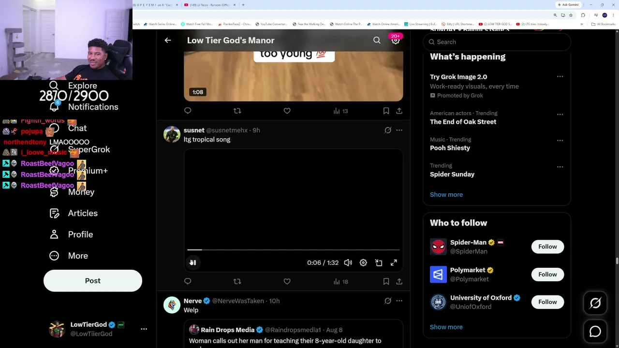Open the Polymarket profile avatar
The width and height of the screenshot is (619, 348).
click(438, 274)
